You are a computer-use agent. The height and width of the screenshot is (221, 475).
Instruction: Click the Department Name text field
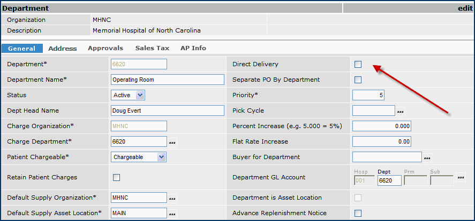point(167,80)
